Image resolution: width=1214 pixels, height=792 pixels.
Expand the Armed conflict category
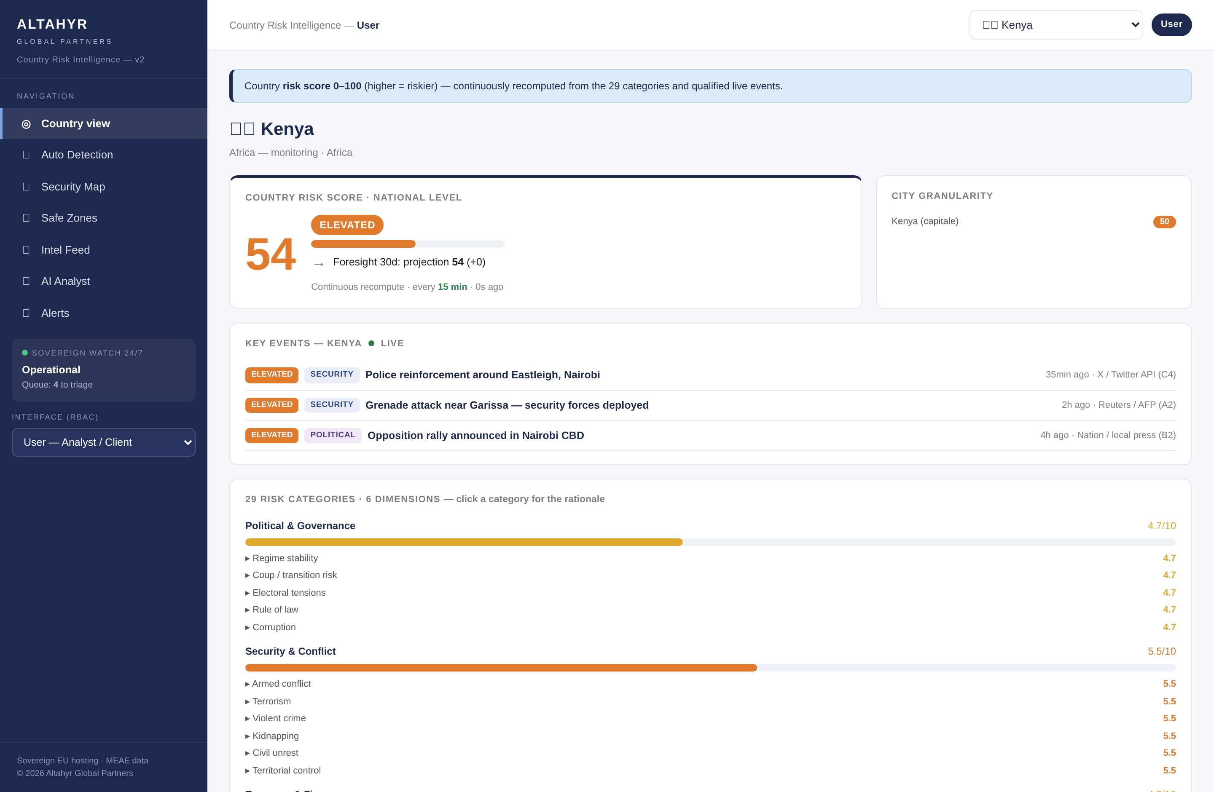tap(711, 683)
